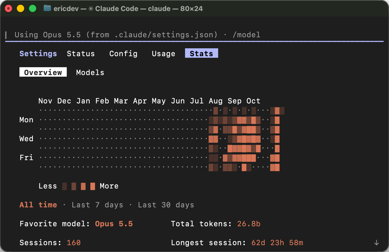Click the Using Opus 5.5 status line

(137, 35)
